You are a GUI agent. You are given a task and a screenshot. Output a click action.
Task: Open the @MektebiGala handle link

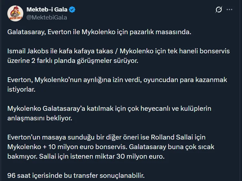[47, 17]
